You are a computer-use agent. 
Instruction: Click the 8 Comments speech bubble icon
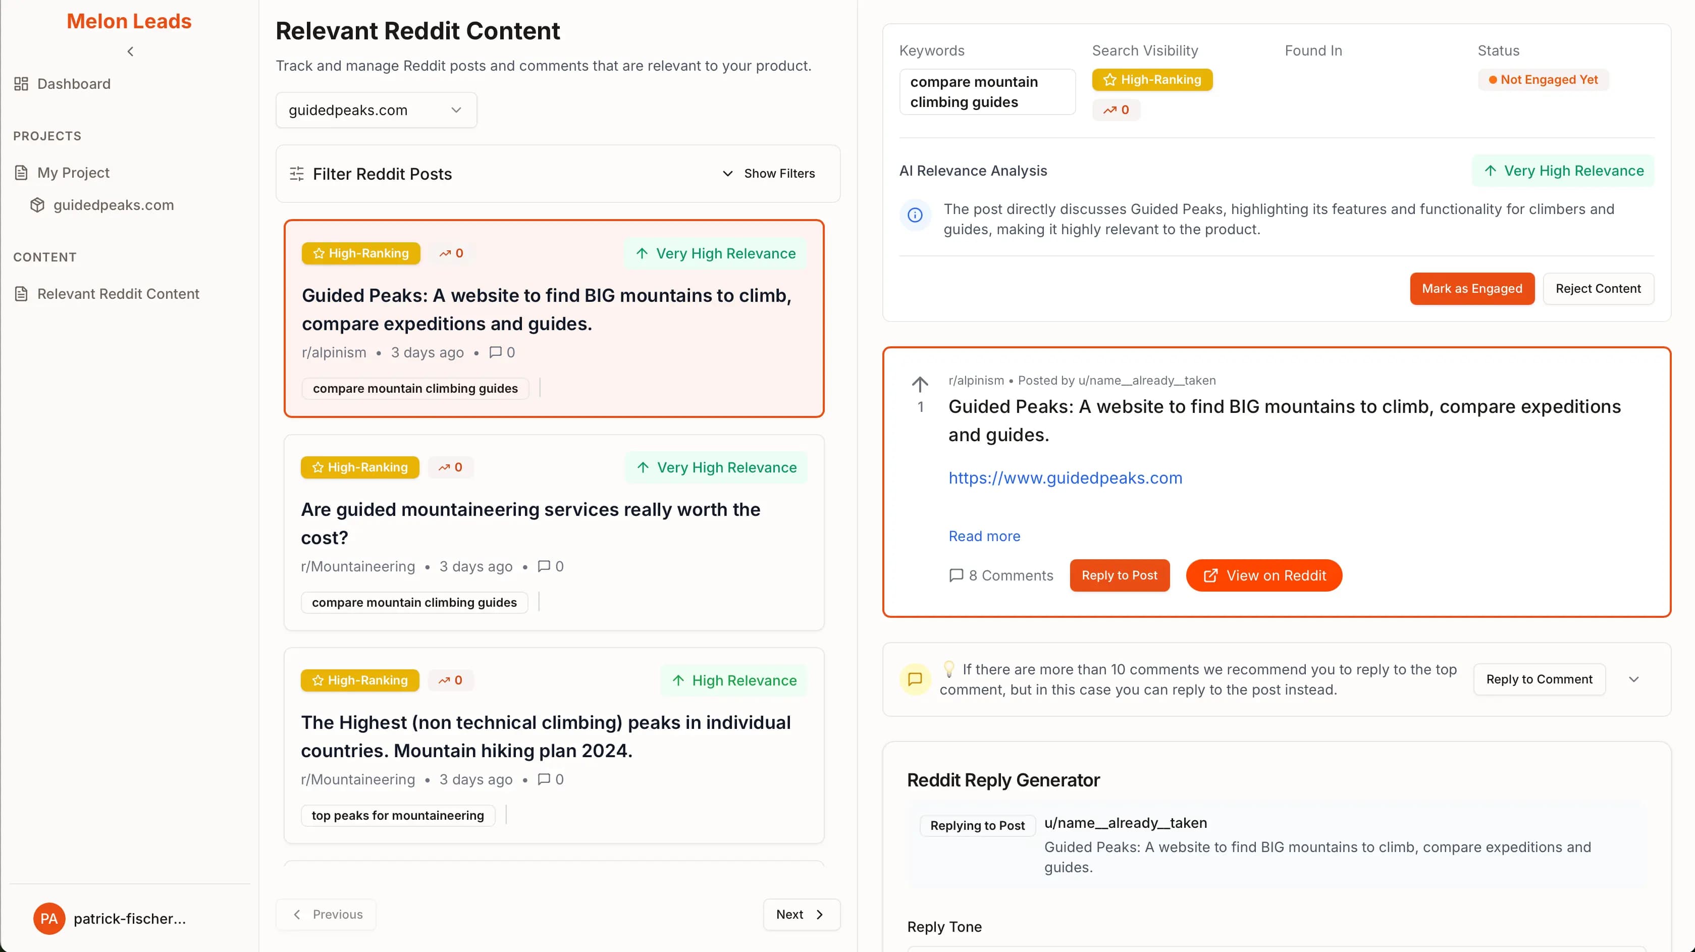(x=956, y=575)
